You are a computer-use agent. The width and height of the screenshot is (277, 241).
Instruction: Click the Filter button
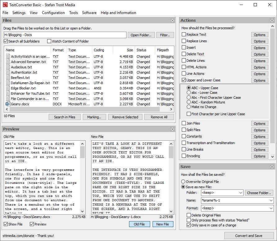[x=165, y=35]
